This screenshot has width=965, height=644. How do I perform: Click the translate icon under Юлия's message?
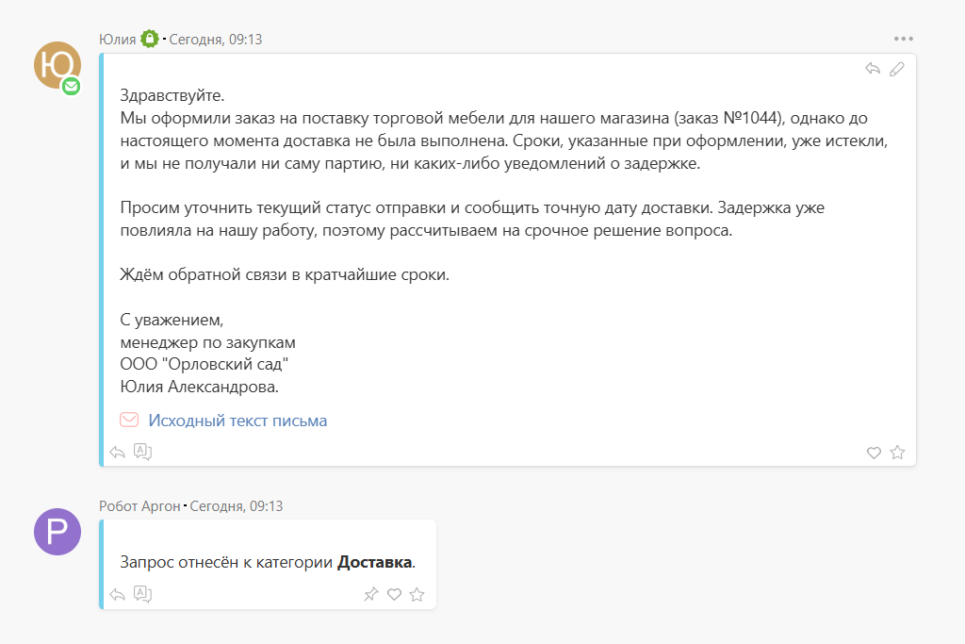click(142, 452)
